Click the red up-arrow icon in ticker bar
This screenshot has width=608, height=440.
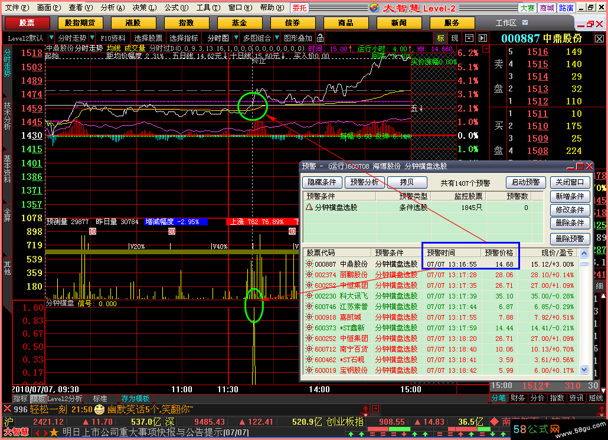(365, 409)
